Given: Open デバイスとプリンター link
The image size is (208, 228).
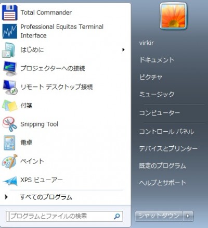Looking at the screenshot, I should click(x=168, y=148).
